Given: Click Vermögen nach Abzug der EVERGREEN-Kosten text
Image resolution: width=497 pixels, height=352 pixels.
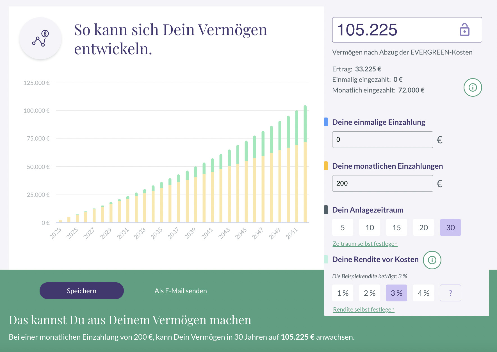Looking at the screenshot, I should pos(402,52).
